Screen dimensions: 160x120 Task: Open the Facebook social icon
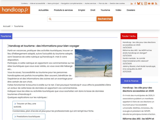click(x=135, y=3)
